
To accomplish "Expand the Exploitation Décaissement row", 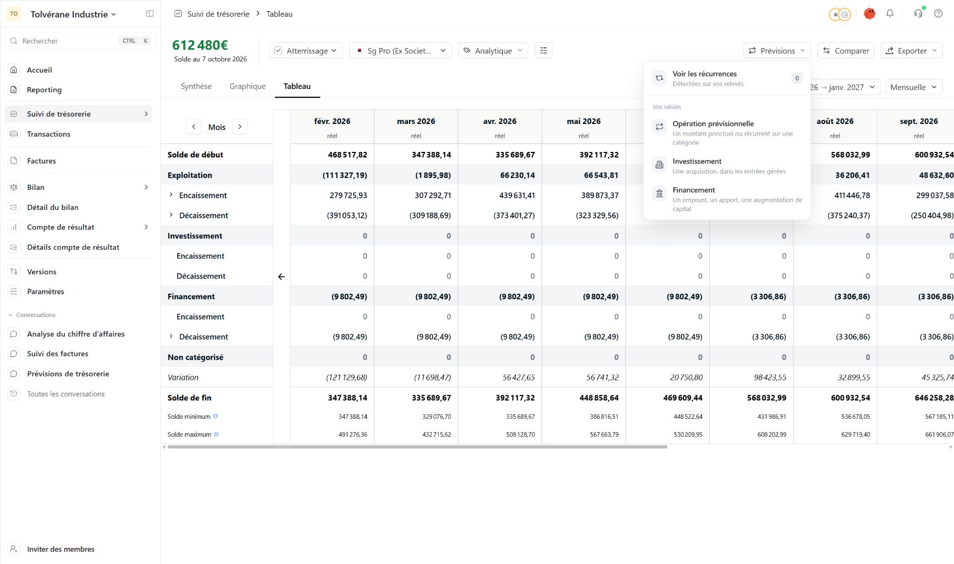I will point(171,216).
